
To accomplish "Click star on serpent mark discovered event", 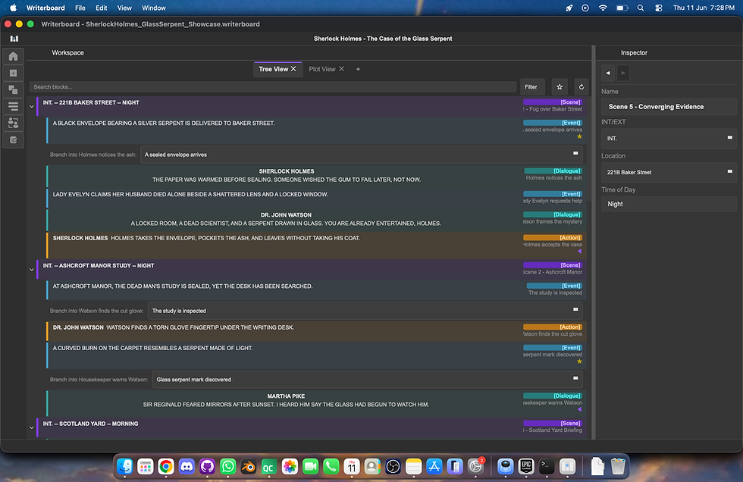I will tap(579, 361).
